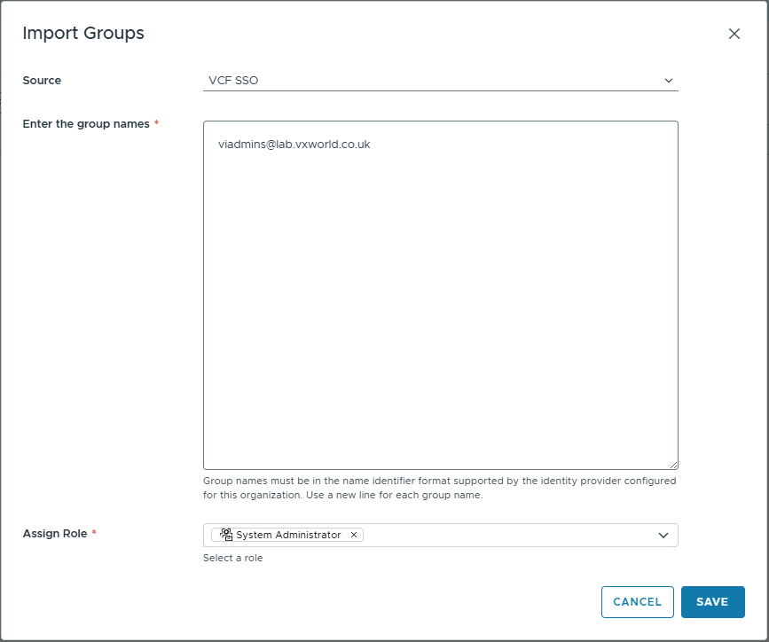The width and height of the screenshot is (769, 642).
Task: Click the Source field label
Action: [42, 81]
